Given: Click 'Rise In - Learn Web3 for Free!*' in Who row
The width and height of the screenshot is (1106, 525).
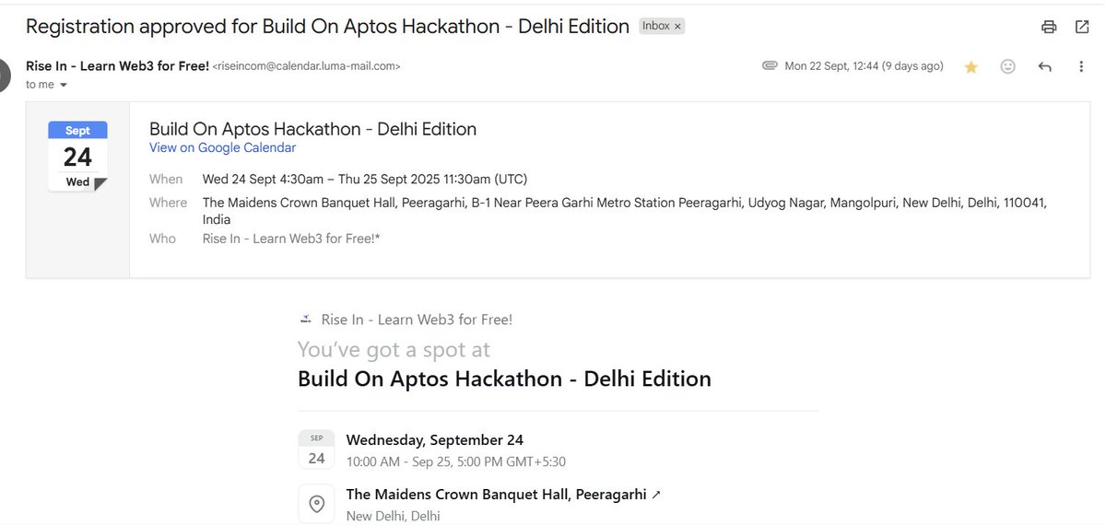Looking at the screenshot, I should pos(291,239).
